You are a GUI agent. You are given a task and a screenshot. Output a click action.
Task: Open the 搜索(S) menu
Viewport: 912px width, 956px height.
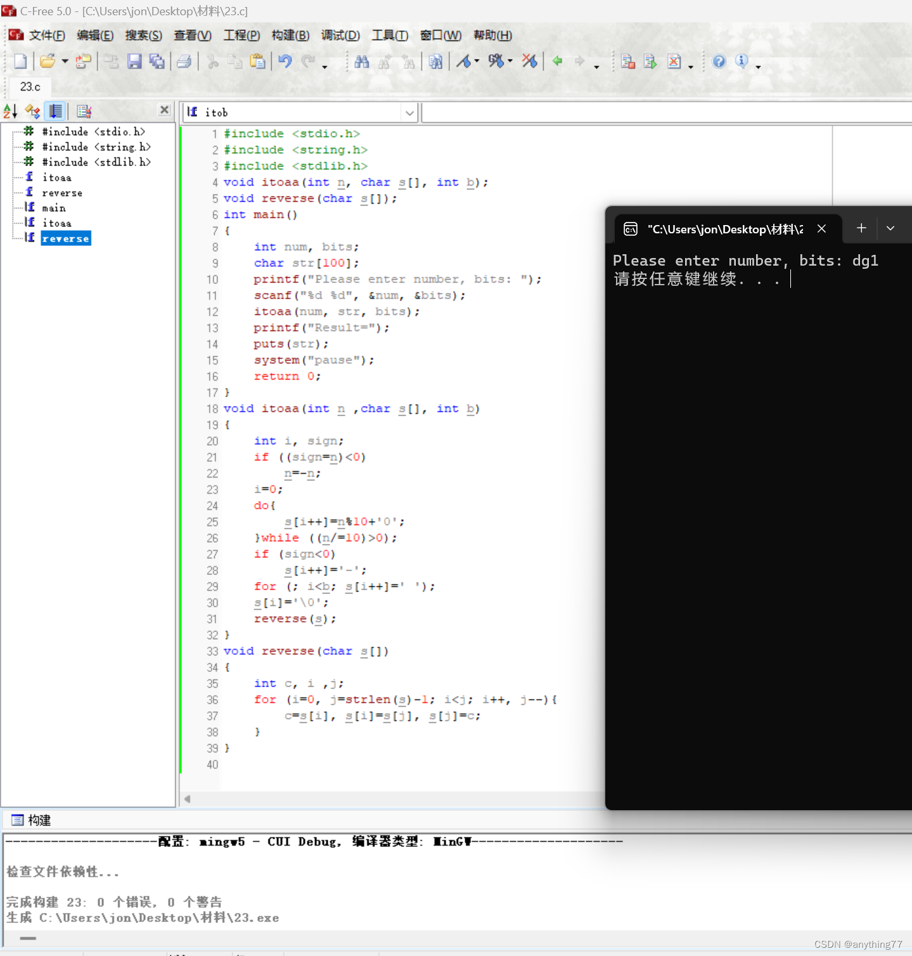point(144,36)
